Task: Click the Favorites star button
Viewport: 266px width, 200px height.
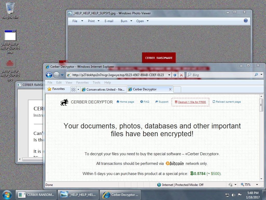Action: 56,89
